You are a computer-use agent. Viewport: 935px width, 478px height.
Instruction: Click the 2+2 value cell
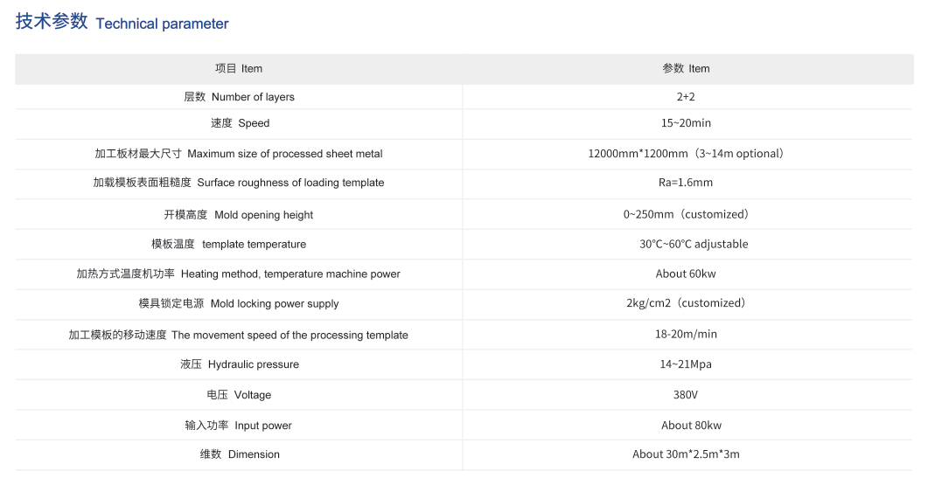pyautogui.click(x=686, y=96)
